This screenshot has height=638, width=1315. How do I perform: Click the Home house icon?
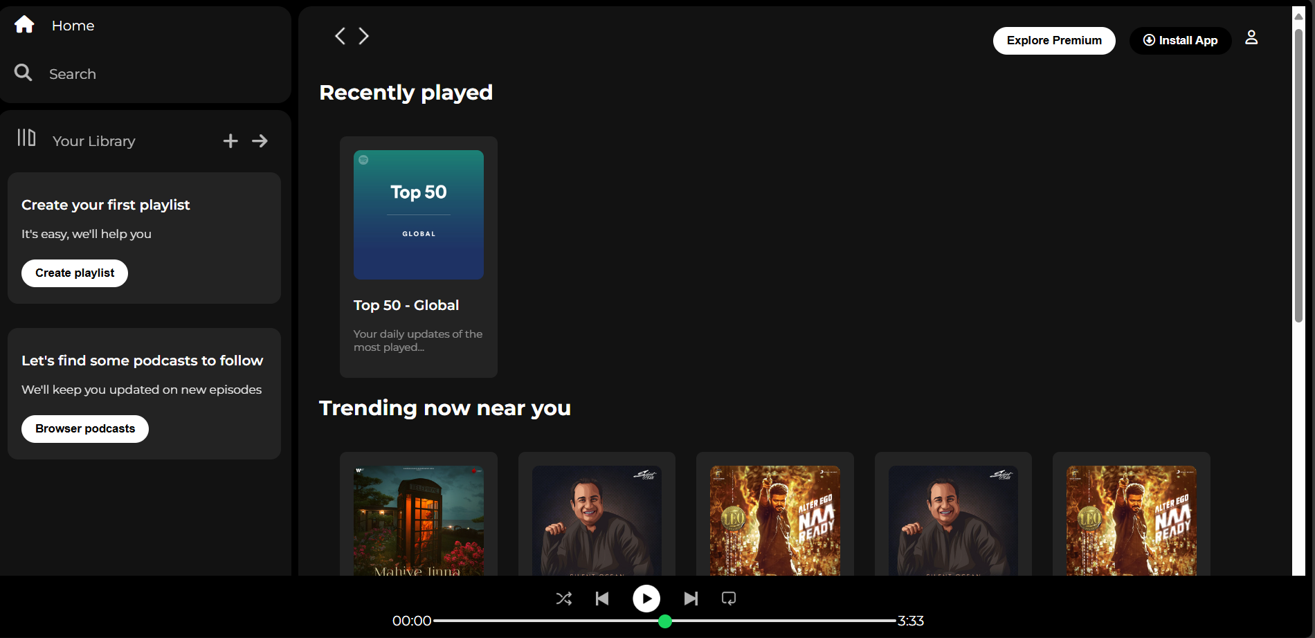pos(24,25)
